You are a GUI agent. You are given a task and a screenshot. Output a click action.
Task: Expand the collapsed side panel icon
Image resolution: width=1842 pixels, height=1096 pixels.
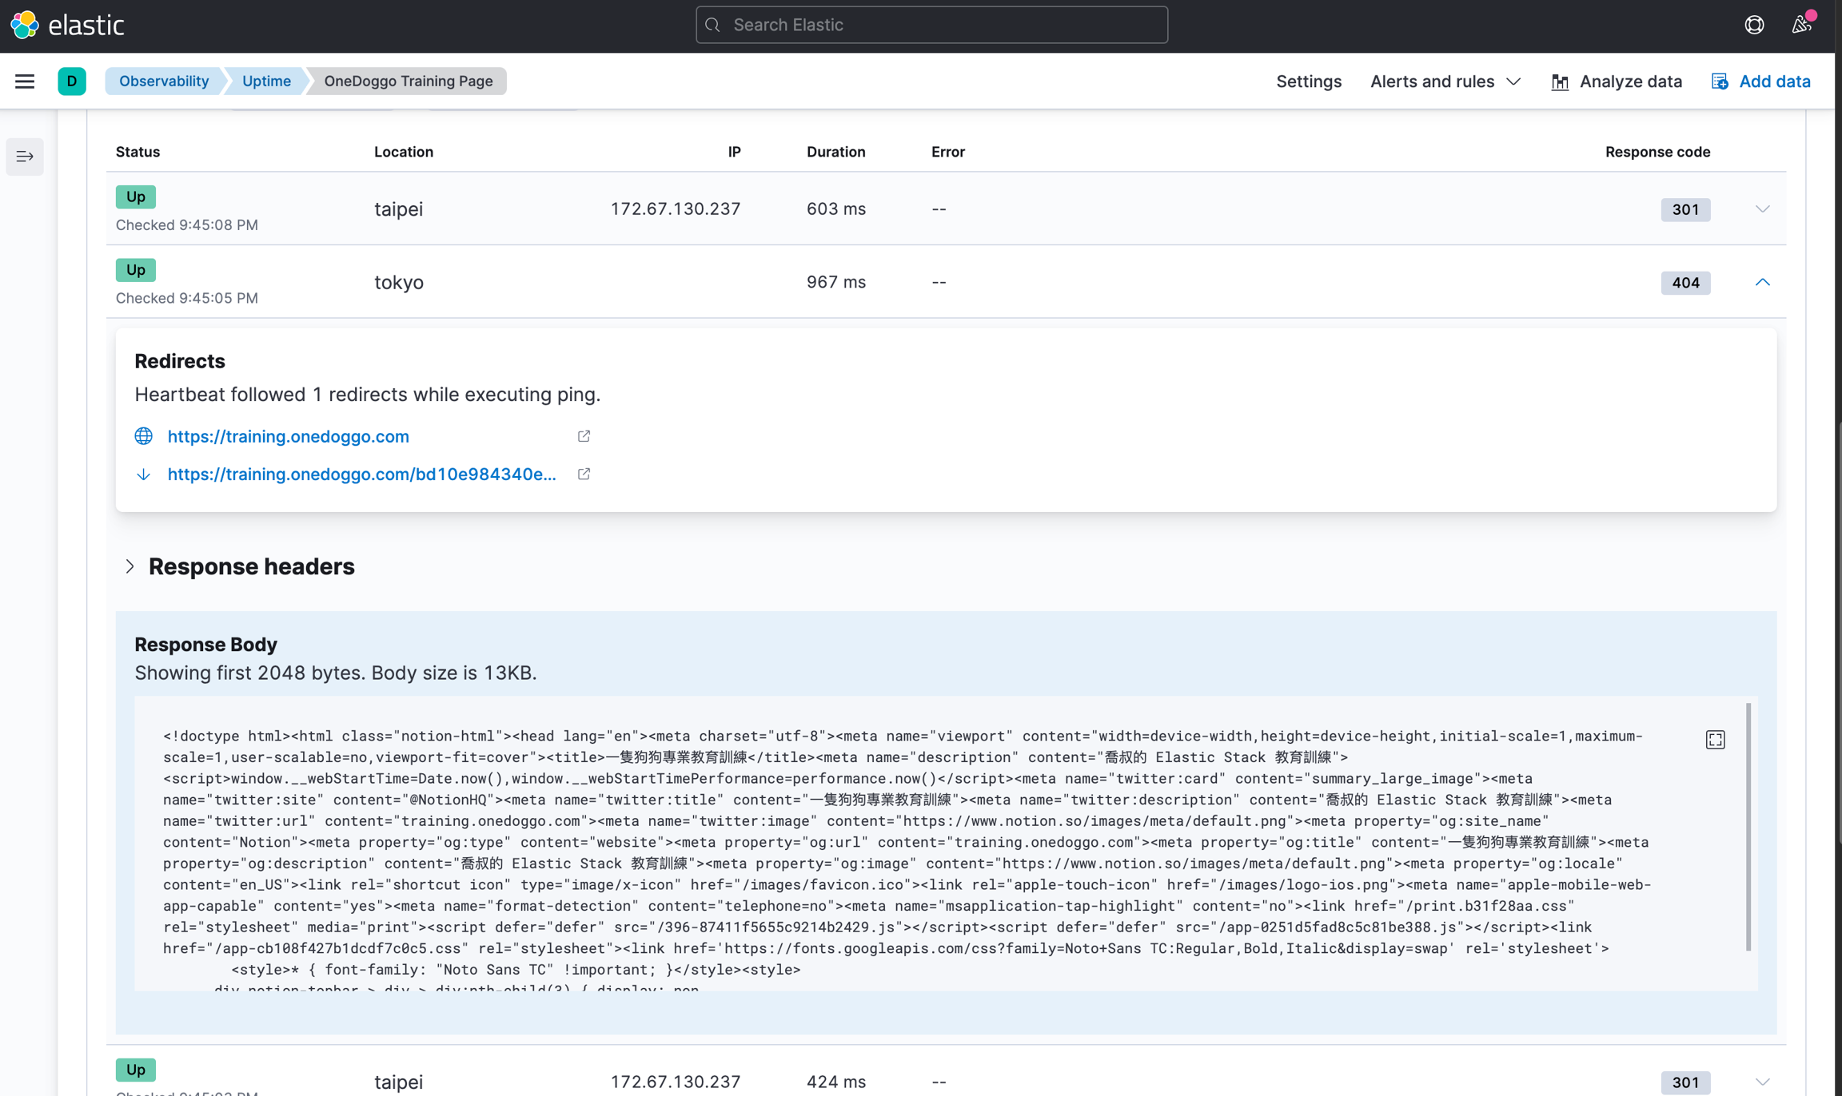[25, 157]
